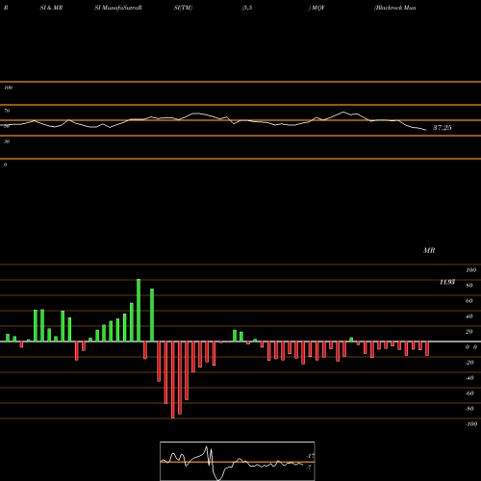
Task: Click the 70 level label on the RSI panel
Action: [x=7, y=111]
